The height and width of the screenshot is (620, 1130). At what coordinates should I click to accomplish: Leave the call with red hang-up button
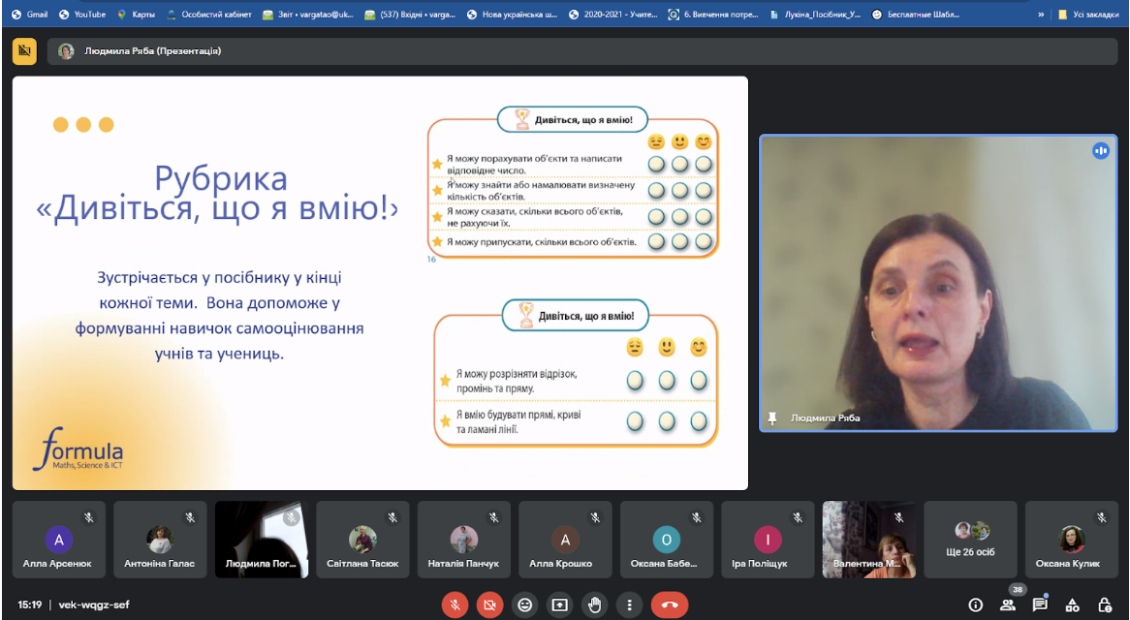(x=670, y=604)
